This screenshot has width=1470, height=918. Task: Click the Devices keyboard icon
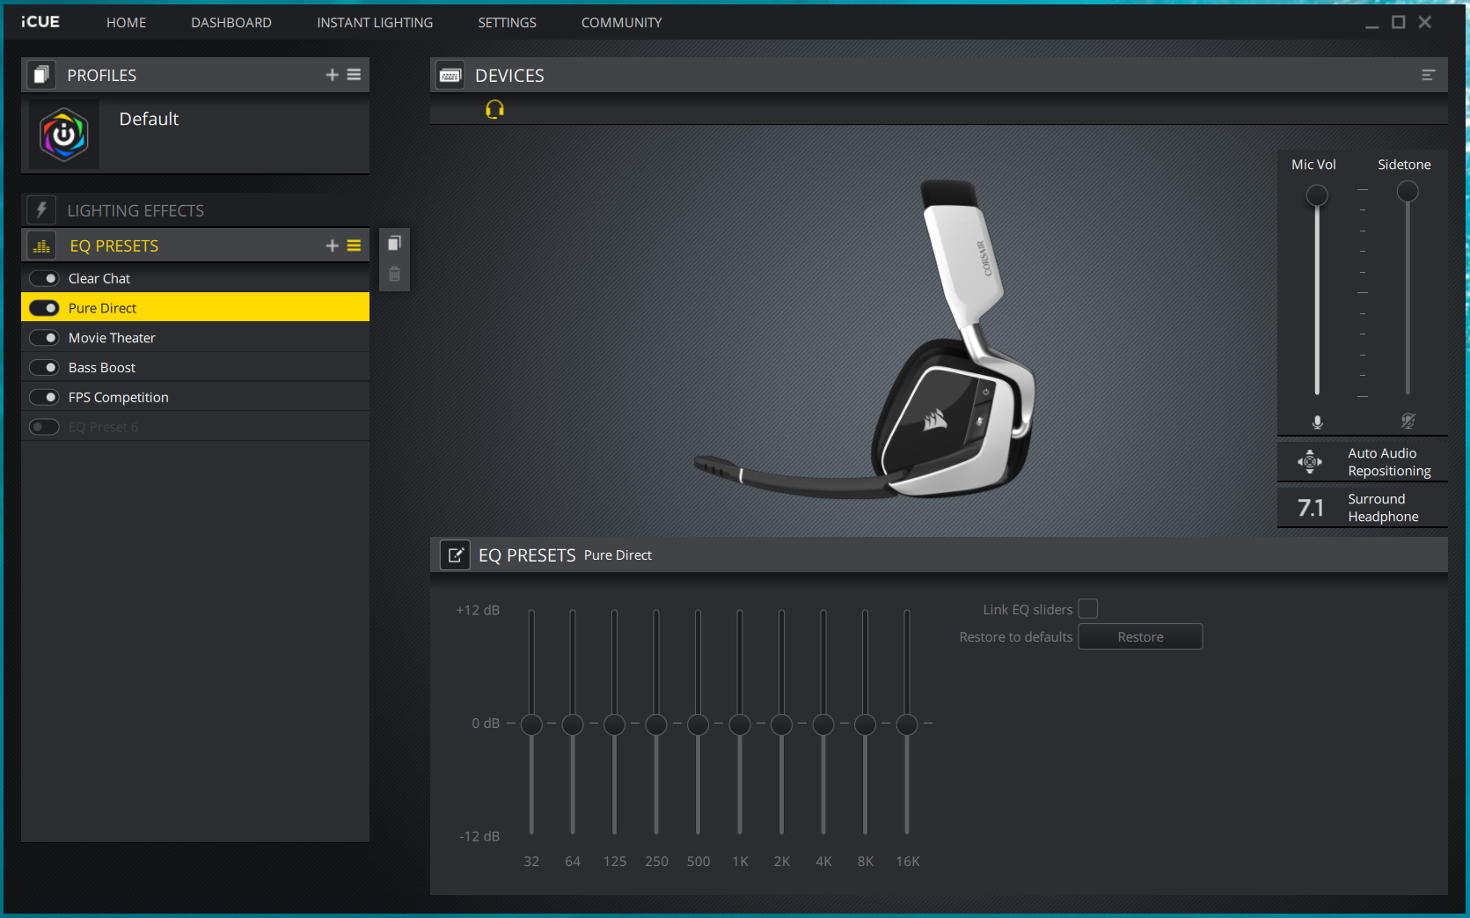click(x=450, y=76)
